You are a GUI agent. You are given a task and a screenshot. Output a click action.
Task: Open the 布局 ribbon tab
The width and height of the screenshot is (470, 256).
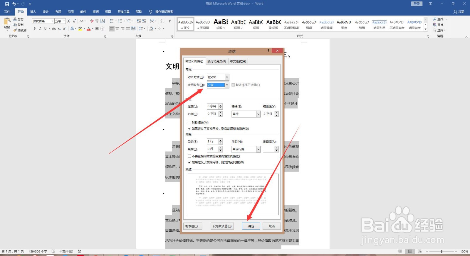(x=58, y=12)
